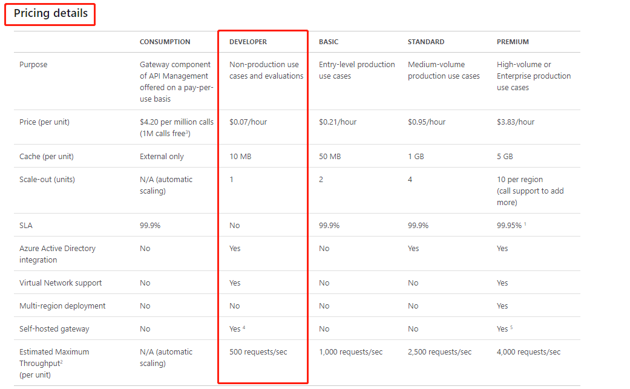Click the Multi-region deployment row label
The image size is (630, 389).
point(62,306)
